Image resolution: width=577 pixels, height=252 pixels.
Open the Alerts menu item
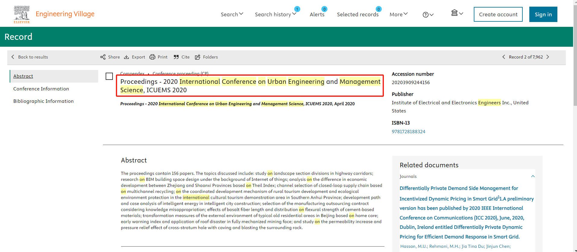tap(317, 14)
